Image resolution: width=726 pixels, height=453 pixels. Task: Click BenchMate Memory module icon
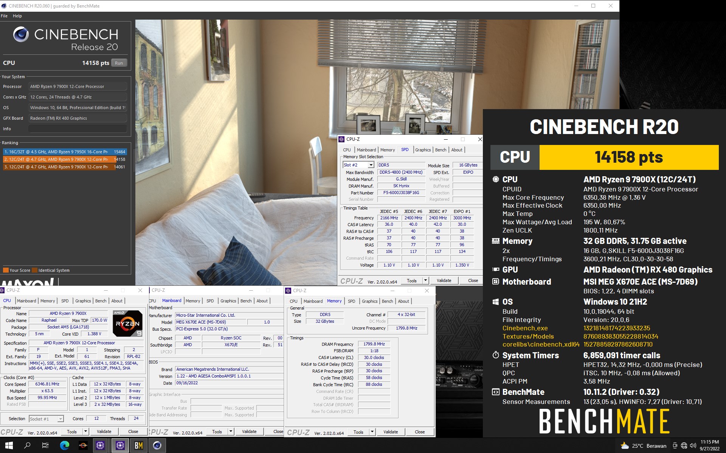(495, 241)
